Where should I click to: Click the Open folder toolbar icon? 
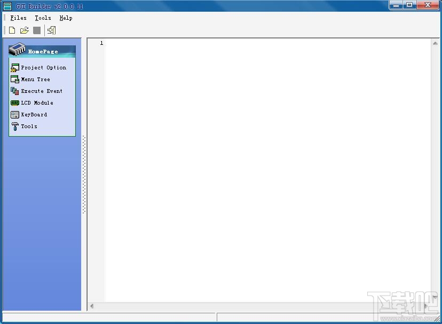click(x=25, y=30)
